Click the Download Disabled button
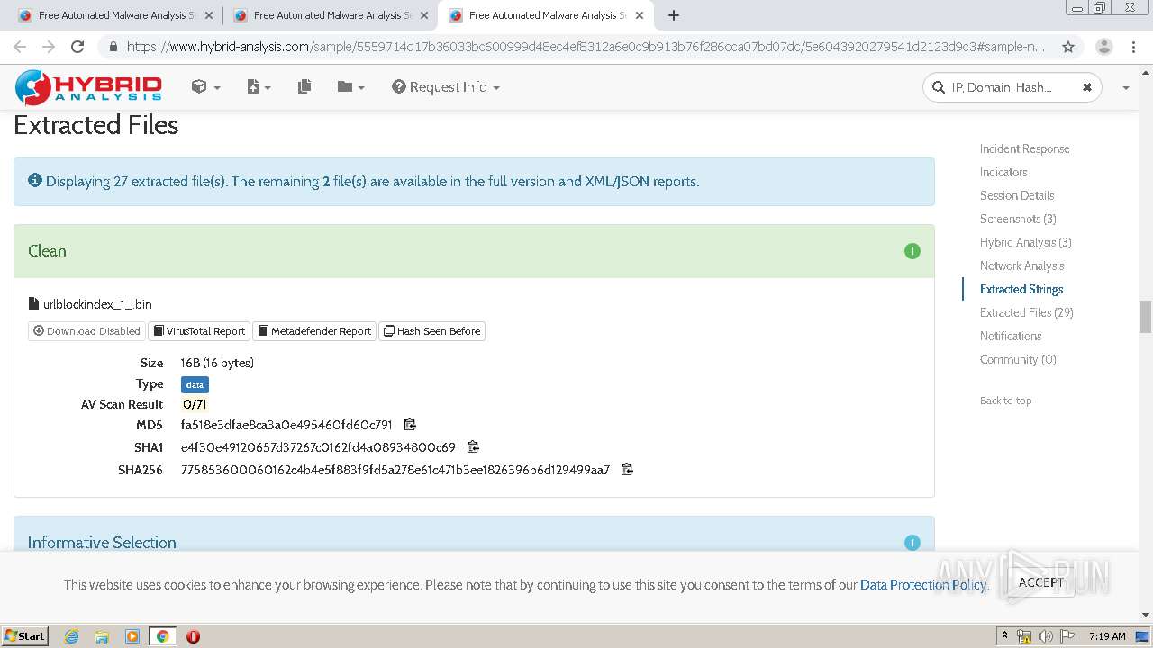The width and height of the screenshot is (1153, 648). [x=86, y=331]
